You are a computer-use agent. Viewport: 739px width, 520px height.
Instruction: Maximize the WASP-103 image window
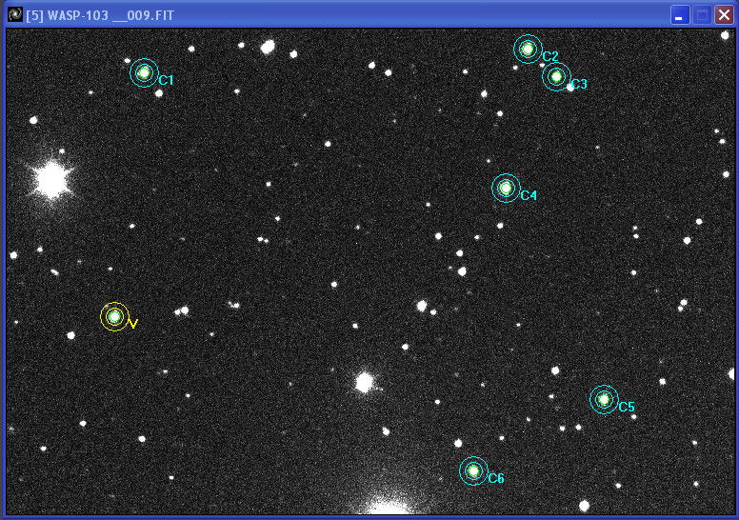point(702,14)
